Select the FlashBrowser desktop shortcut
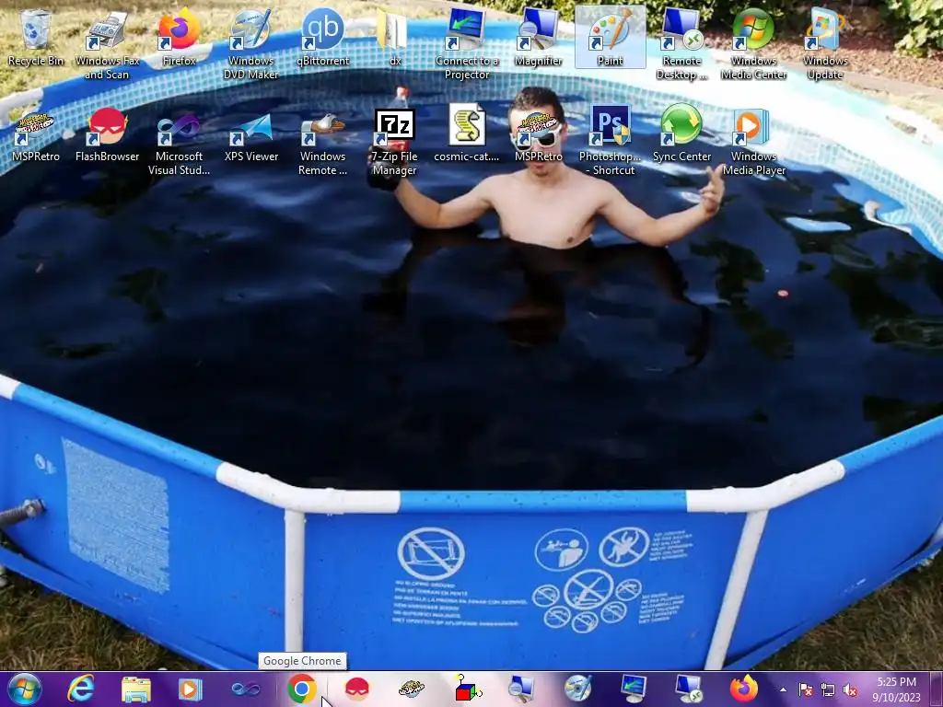943x707 pixels. pyautogui.click(x=107, y=133)
